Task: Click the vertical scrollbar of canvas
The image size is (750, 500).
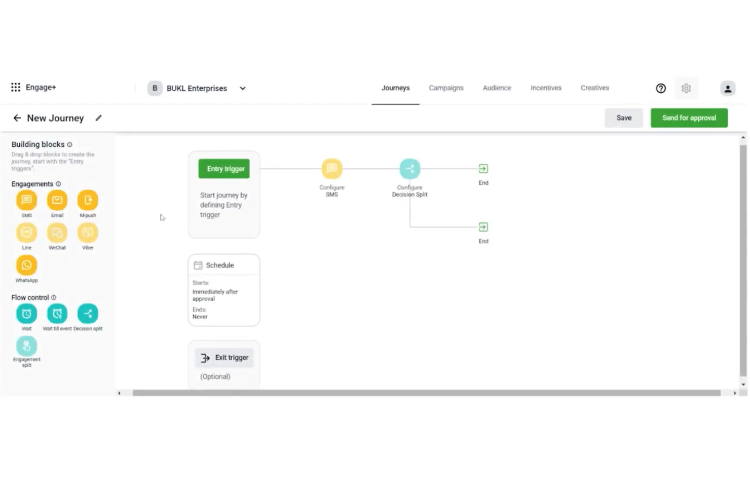Action: 743,260
